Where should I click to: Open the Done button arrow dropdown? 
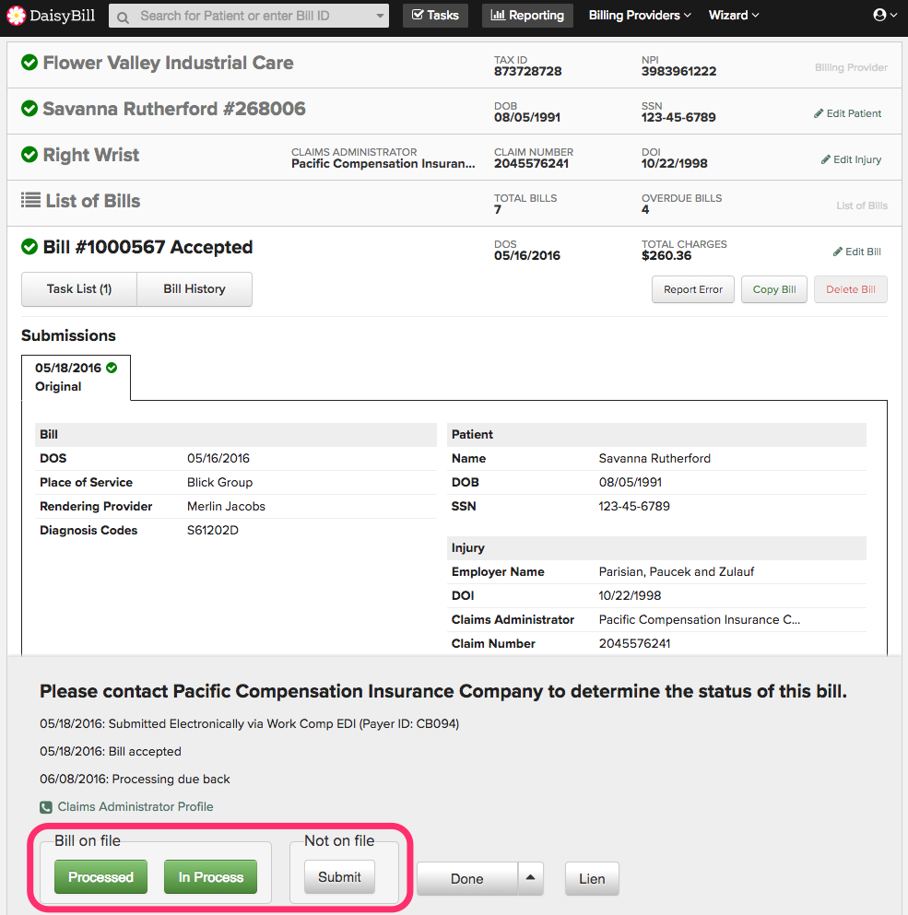(531, 877)
